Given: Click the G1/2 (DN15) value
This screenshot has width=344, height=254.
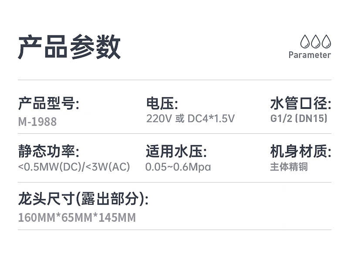Looking at the screenshot, I should (299, 119).
